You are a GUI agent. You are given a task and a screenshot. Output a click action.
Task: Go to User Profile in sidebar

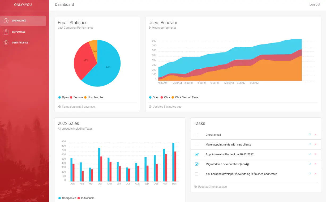[20, 43]
